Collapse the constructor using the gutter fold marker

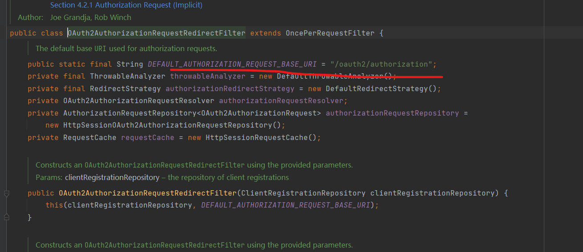click(x=6, y=193)
